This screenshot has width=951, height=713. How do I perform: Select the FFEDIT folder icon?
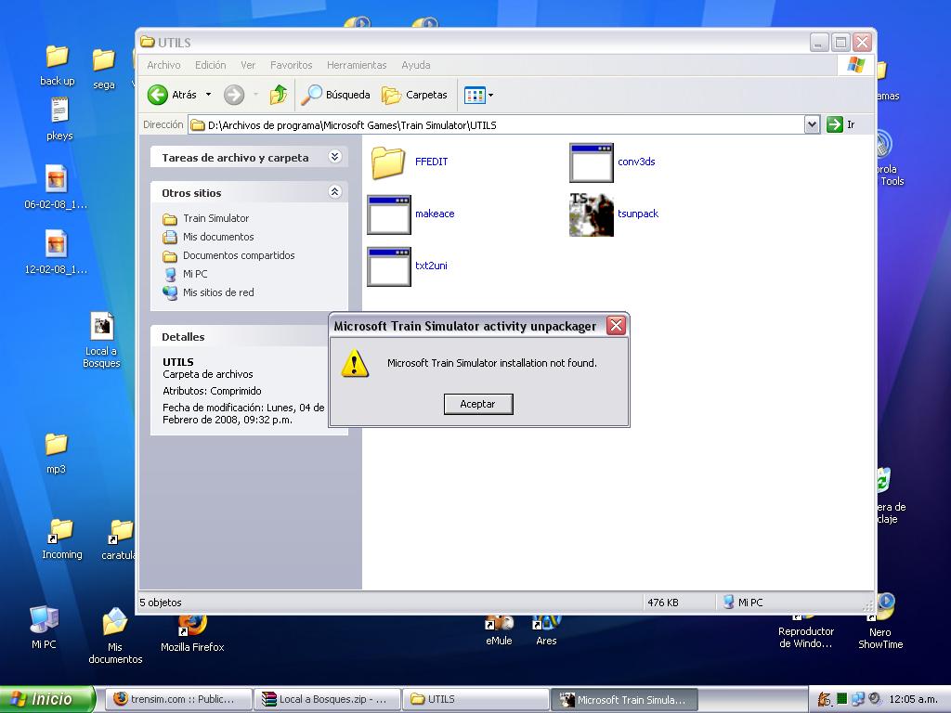[388, 162]
